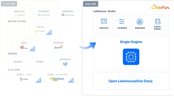Click the DolphinScheduler logo
The width and height of the screenshot is (174, 96).
[x=44, y=15]
